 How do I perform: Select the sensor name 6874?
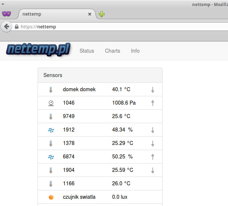69,157
